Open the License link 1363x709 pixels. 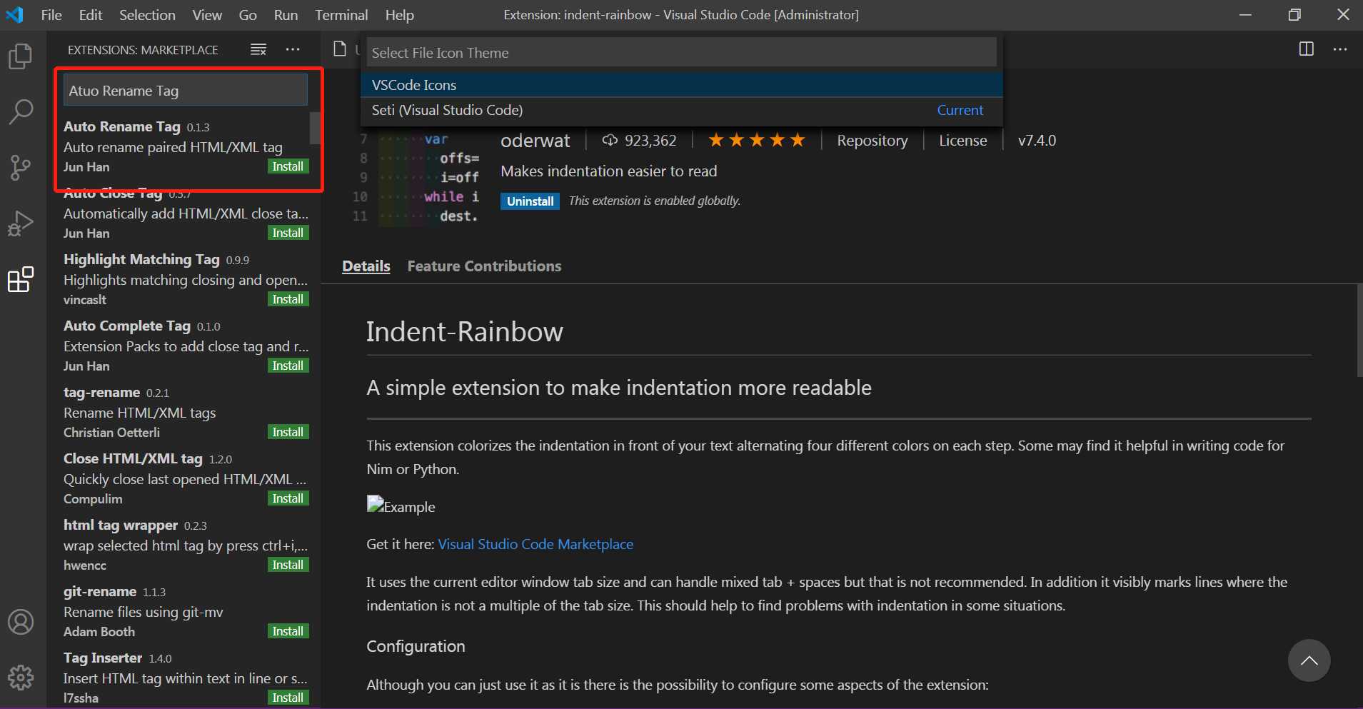pos(962,141)
